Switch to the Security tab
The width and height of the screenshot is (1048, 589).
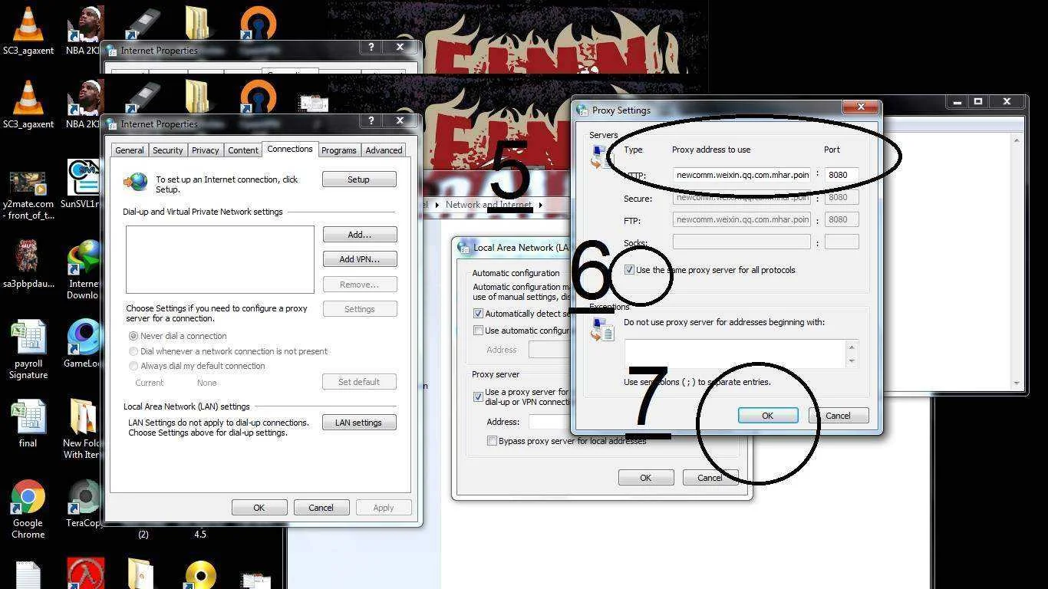(167, 150)
